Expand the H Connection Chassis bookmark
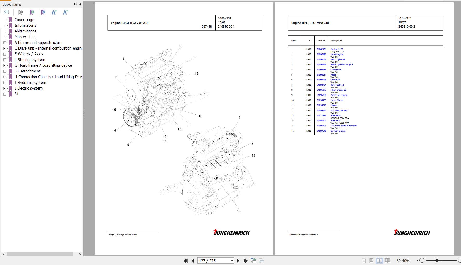Image resolution: width=461 pixels, height=265 pixels. (5, 77)
